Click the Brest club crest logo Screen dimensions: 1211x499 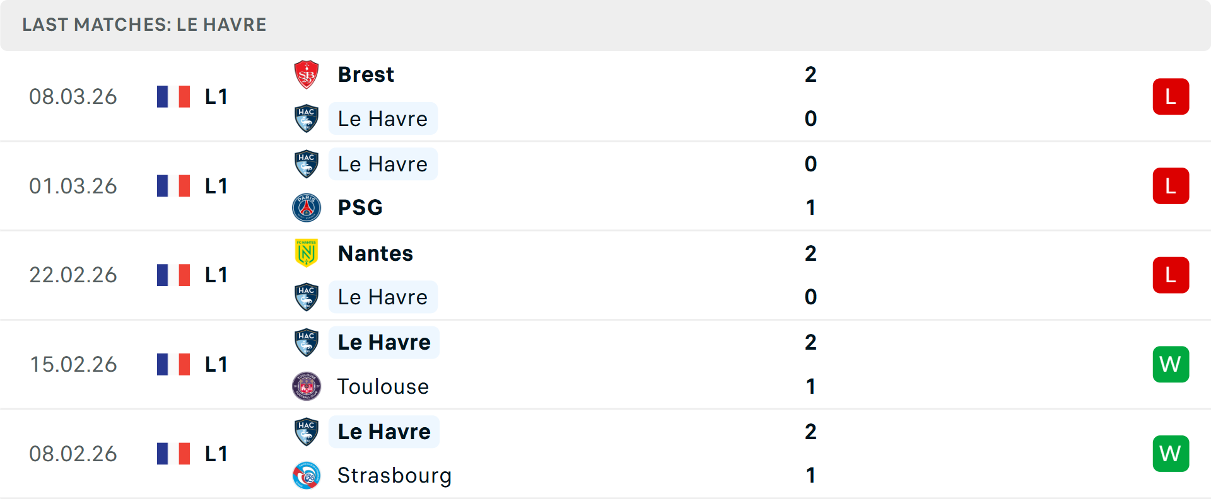click(x=307, y=73)
